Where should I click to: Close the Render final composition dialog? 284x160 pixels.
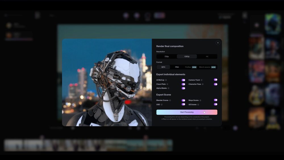(x=218, y=43)
